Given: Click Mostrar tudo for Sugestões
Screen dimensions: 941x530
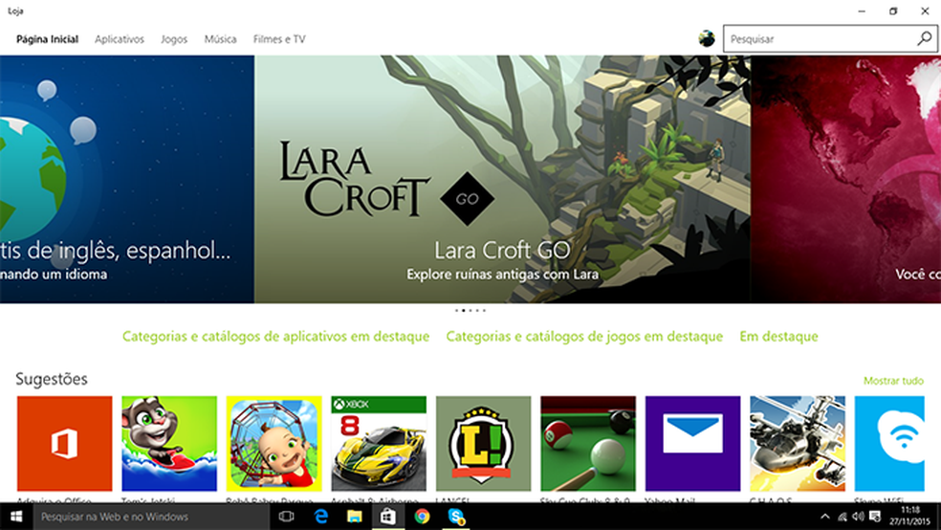Looking at the screenshot, I should coord(893,381).
